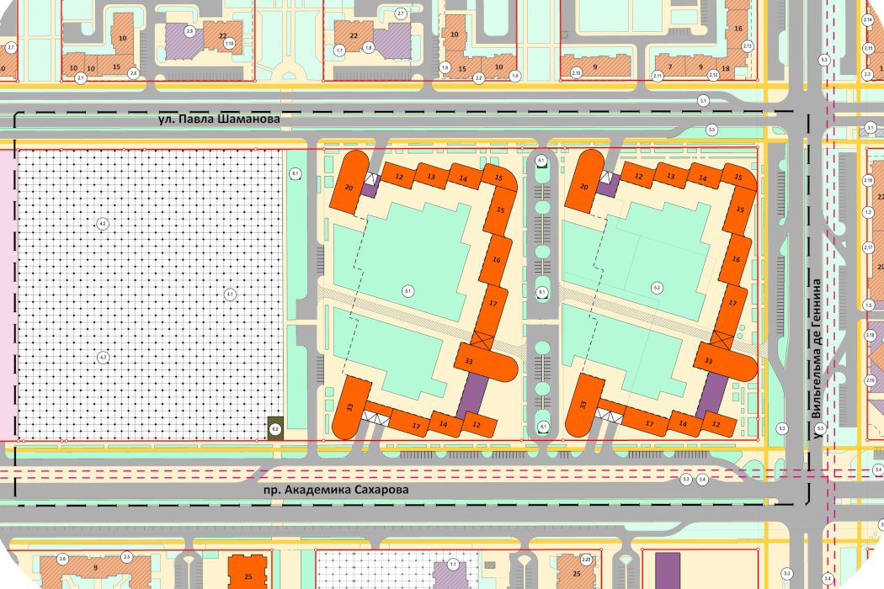This screenshot has width=884, height=589.
Task: Select building 22 next to marker 1.10
Action: coord(223,37)
